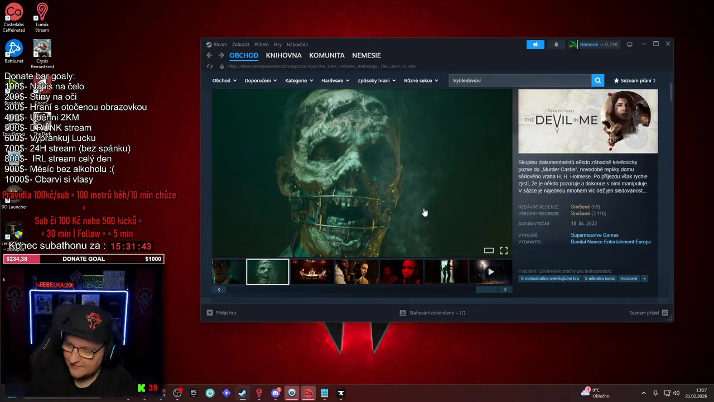Select the OBCHOD tab
Viewport: 714px width, 402px height.
244,55
